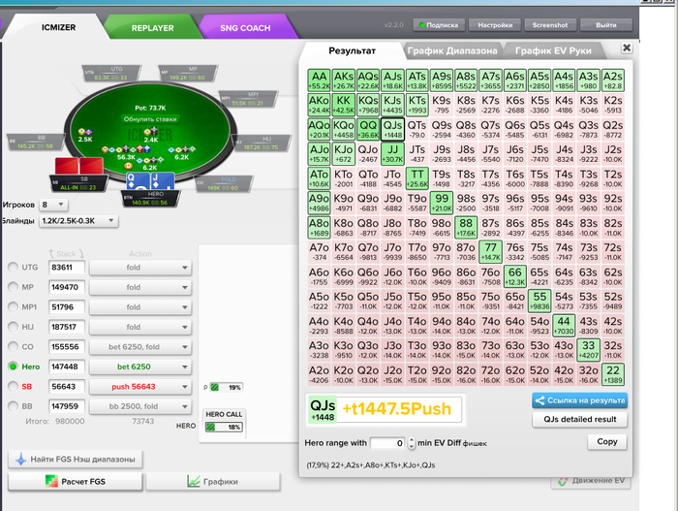Open the Блайнды blinds dropdown

tap(78, 221)
